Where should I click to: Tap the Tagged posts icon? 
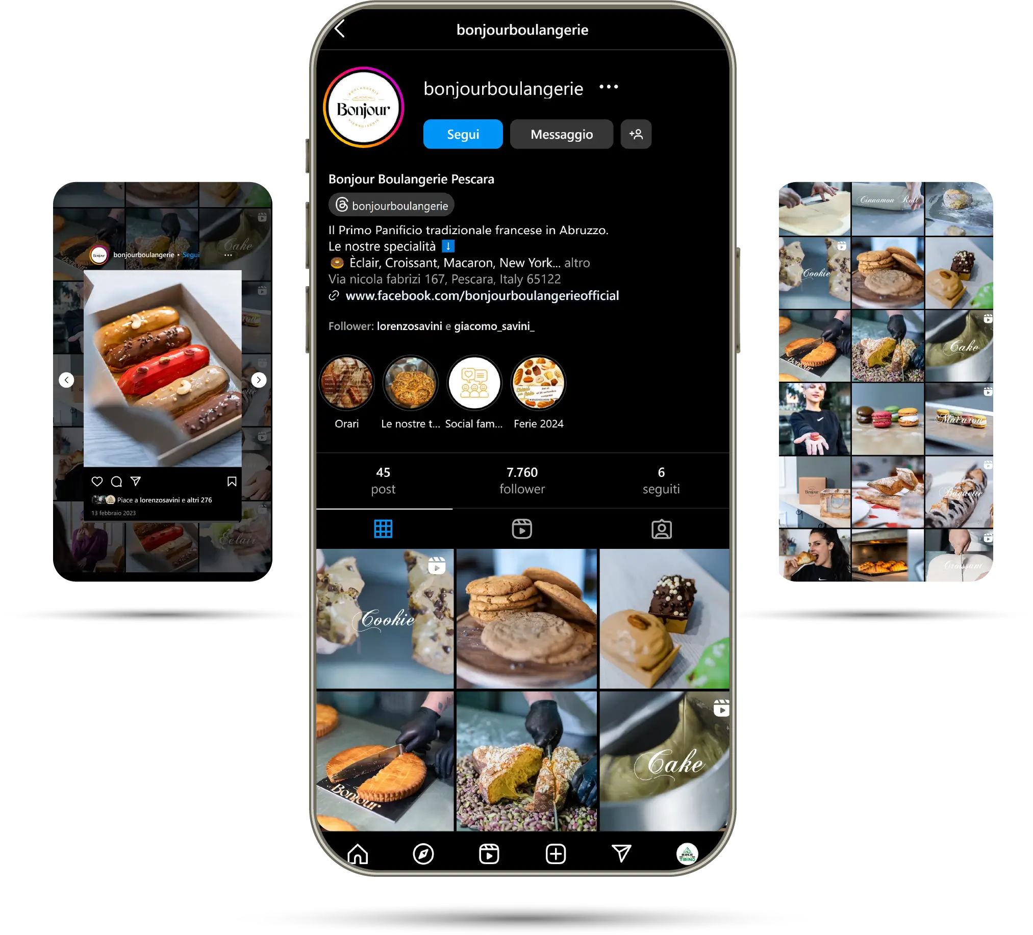661,528
